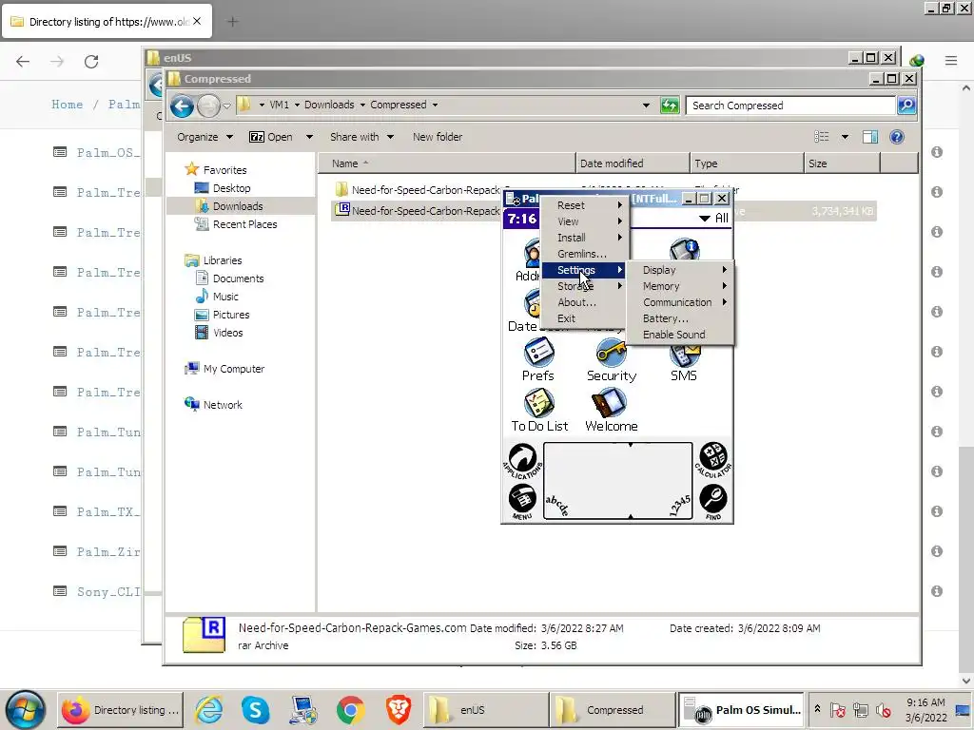Expand the Display submenu
974x730 pixels.
point(680,270)
